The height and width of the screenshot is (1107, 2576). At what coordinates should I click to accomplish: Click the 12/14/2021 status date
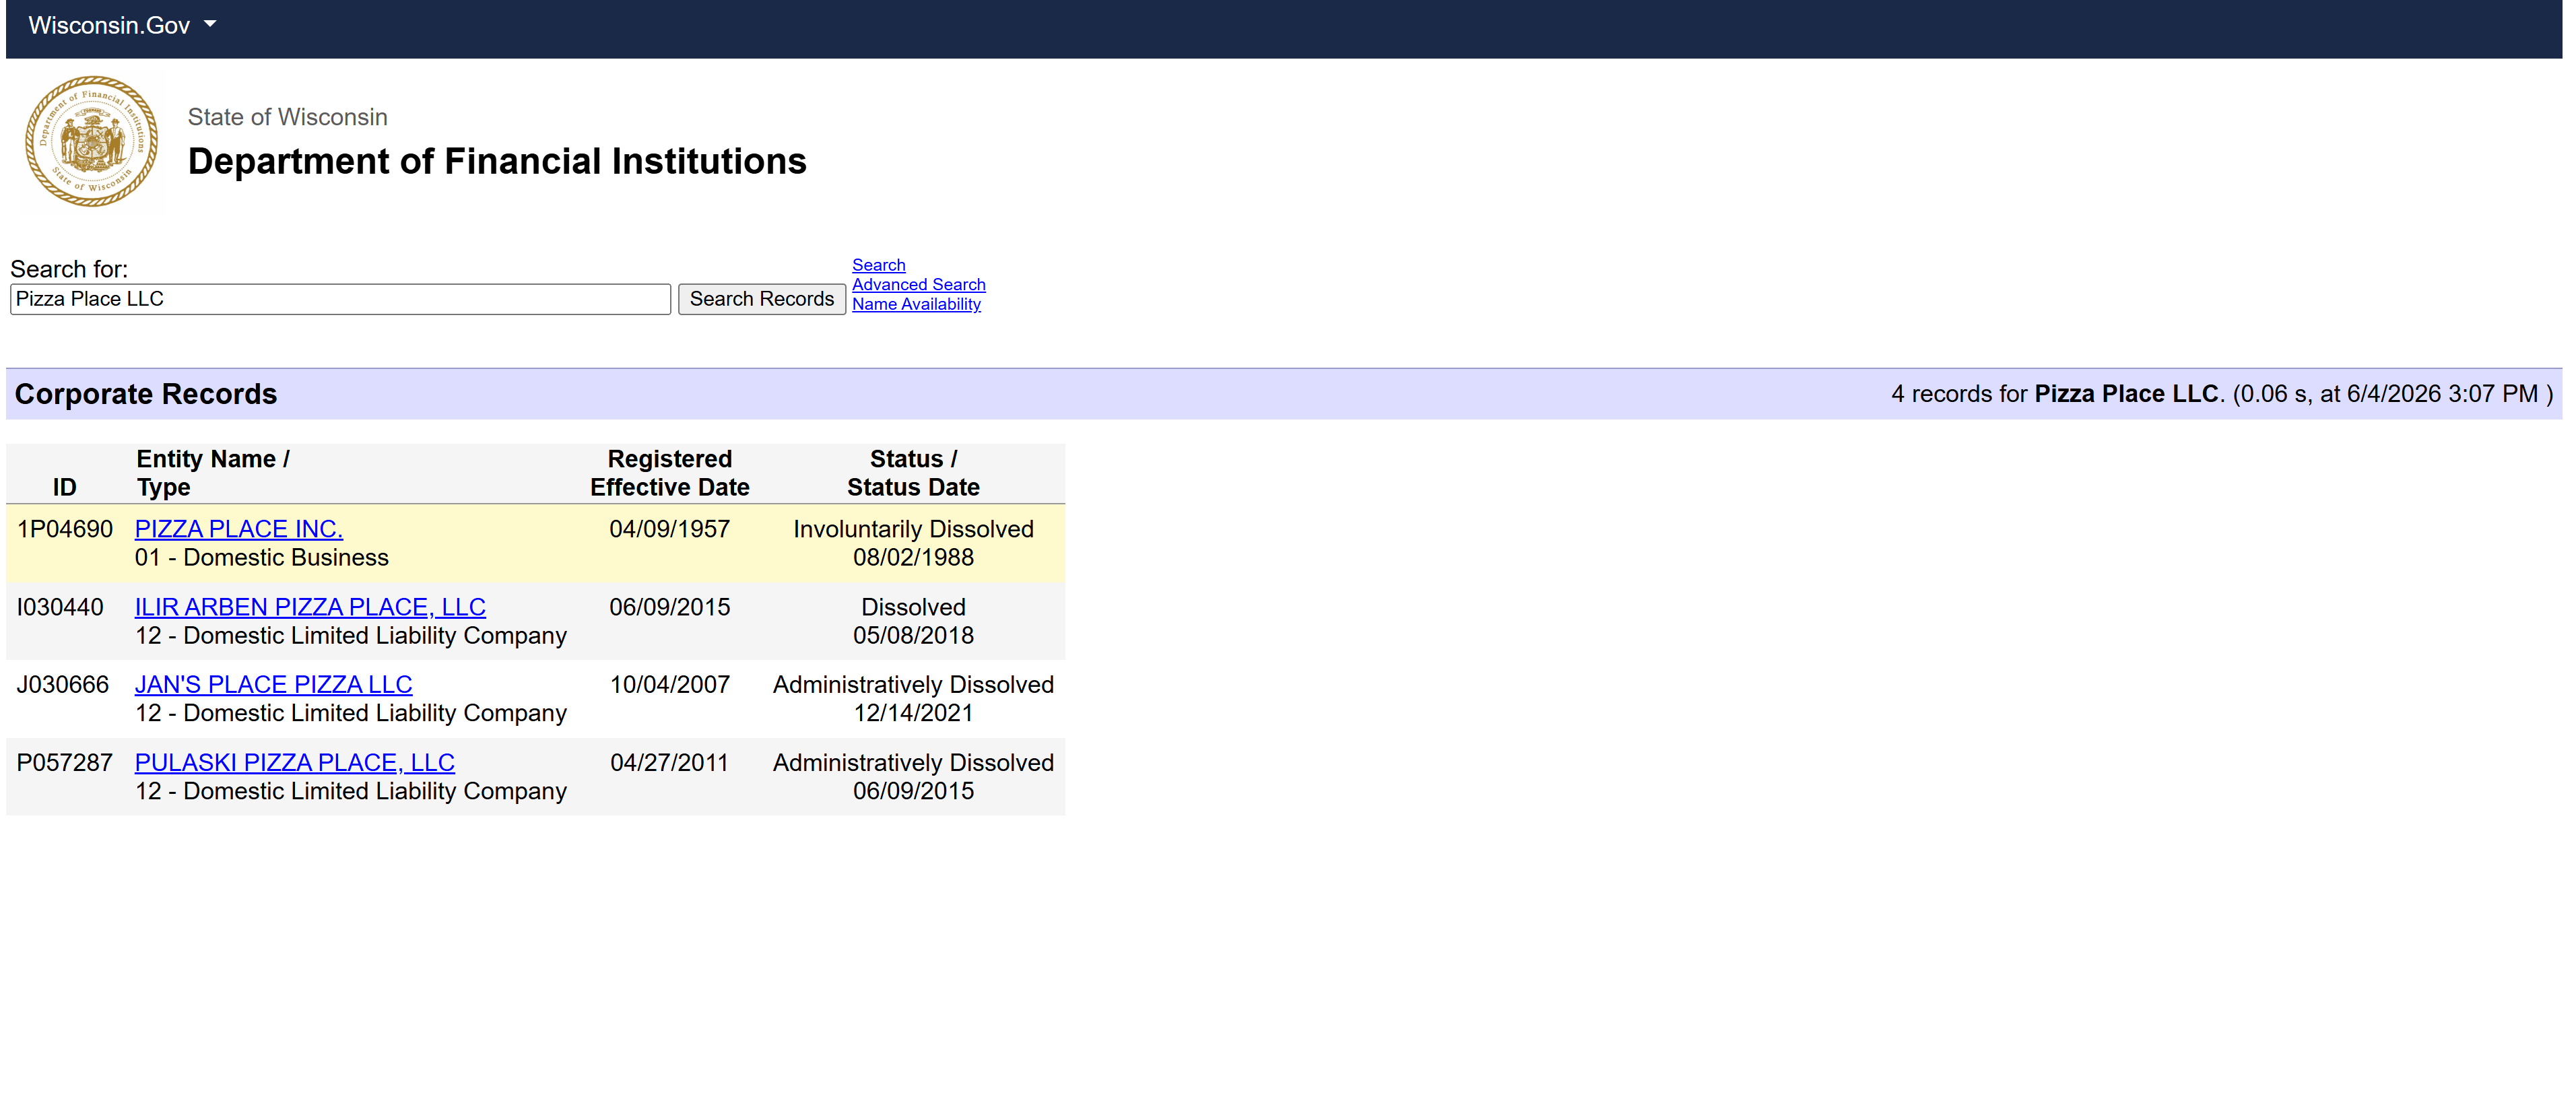[x=913, y=712]
